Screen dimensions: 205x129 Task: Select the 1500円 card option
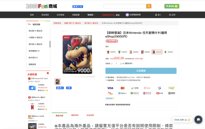(168, 52)
